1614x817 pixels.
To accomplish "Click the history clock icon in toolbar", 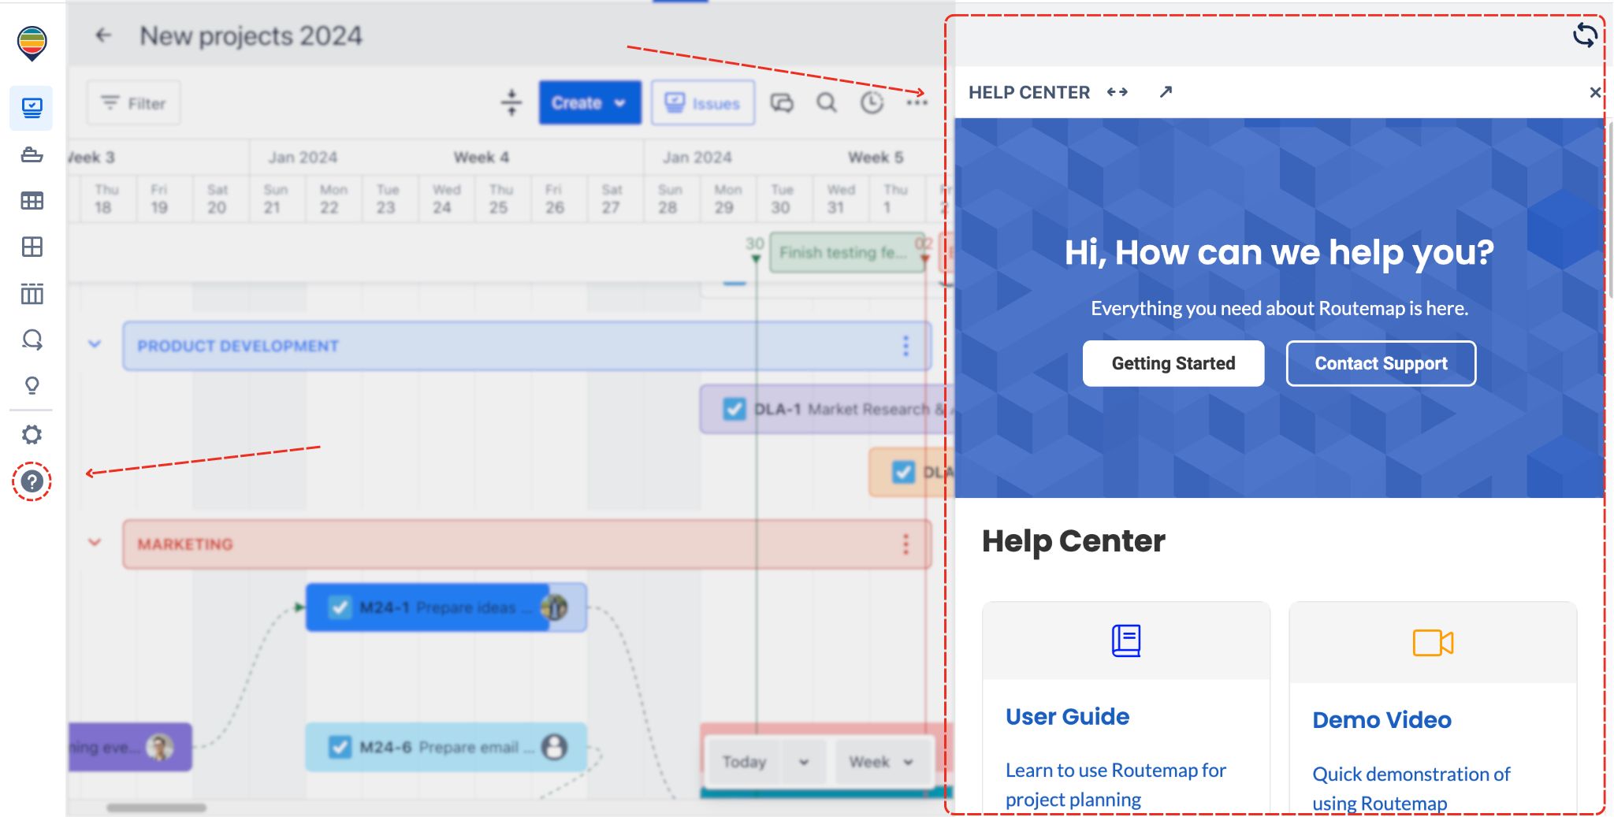I will pos(872,103).
